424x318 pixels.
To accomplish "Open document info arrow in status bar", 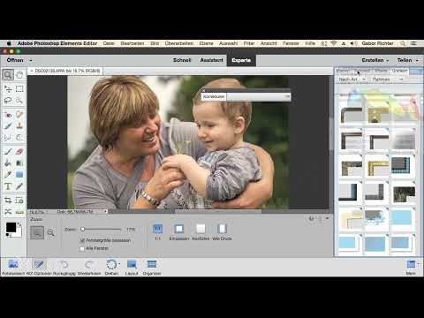I will pos(105,212).
